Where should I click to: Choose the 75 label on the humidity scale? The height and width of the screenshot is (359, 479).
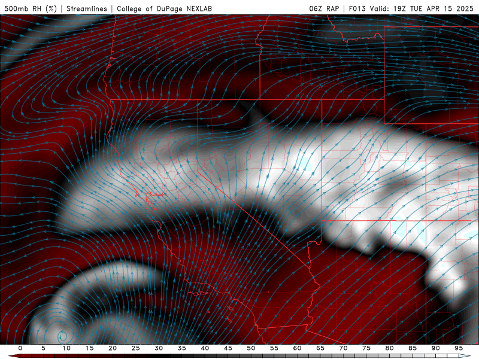[x=366, y=348]
